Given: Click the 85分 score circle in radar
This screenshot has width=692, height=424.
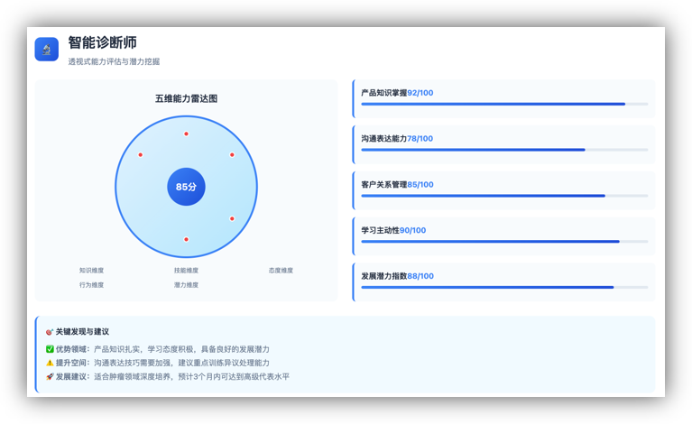Looking at the screenshot, I should click(186, 187).
